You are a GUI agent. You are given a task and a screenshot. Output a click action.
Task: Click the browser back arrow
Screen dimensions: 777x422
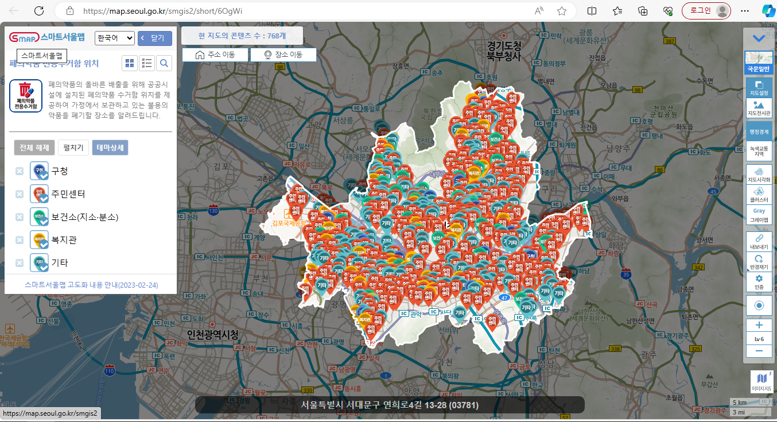14,11
